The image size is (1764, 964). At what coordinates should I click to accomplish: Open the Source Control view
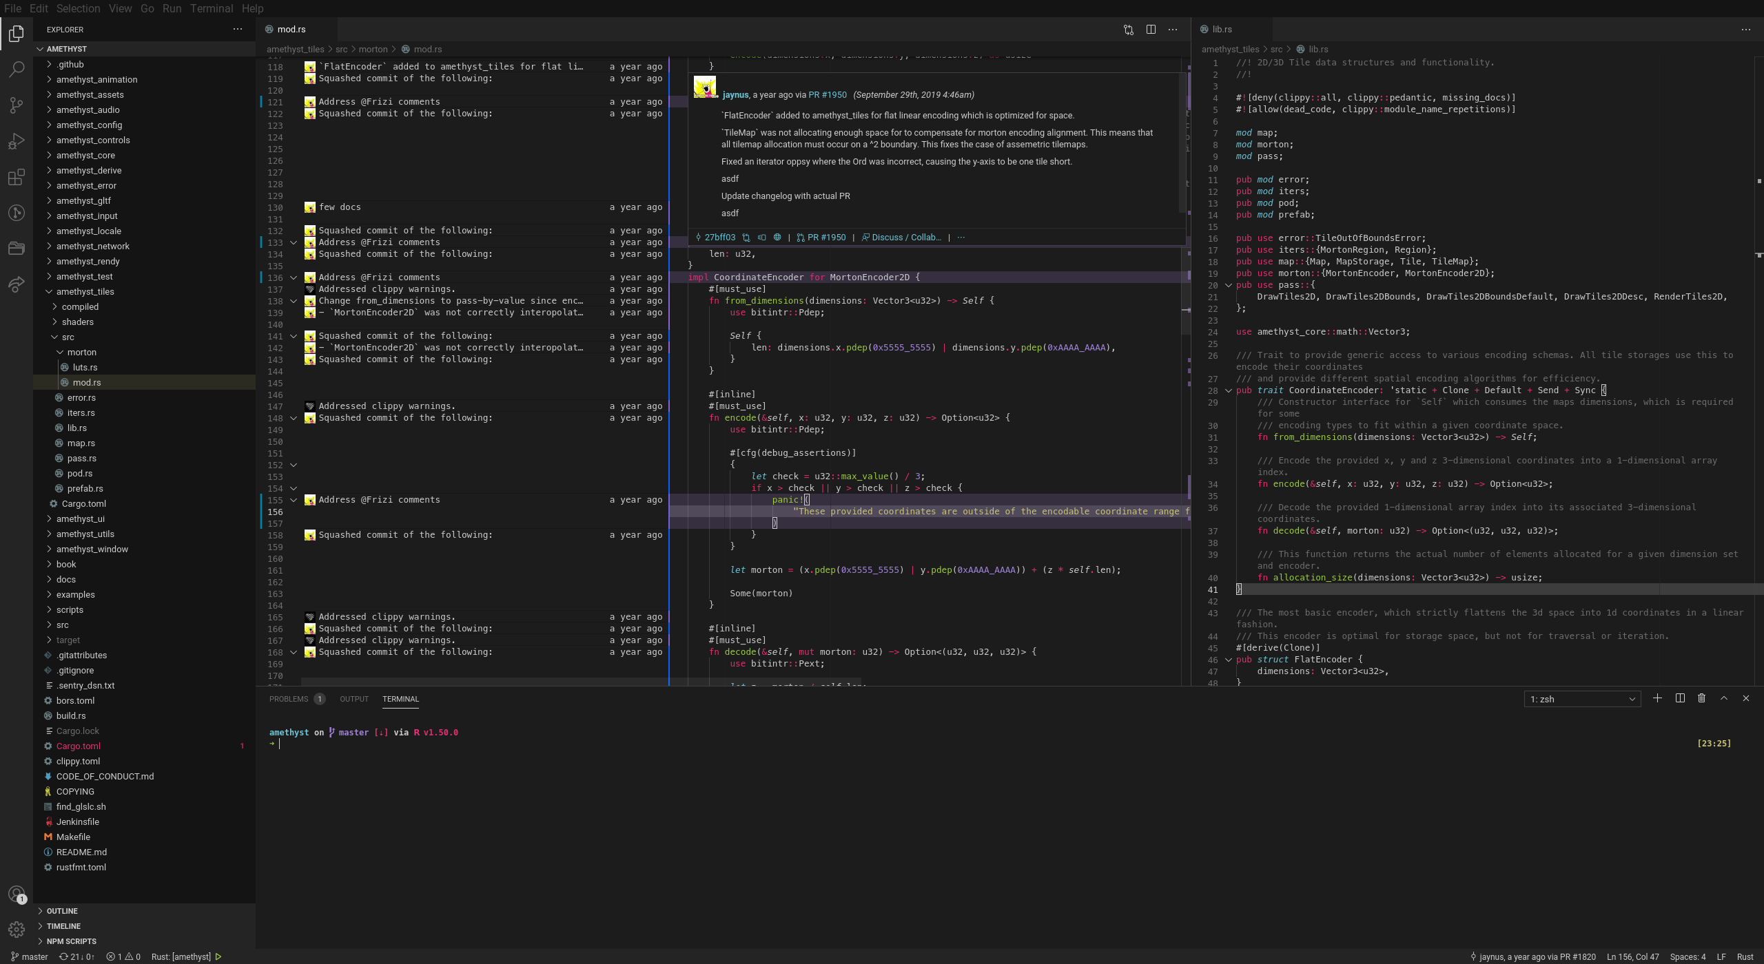coord(17,105)
